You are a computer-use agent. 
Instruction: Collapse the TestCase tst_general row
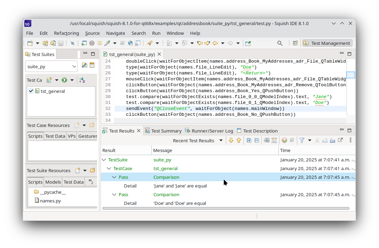pyautogui.click(x=109, y=168)
